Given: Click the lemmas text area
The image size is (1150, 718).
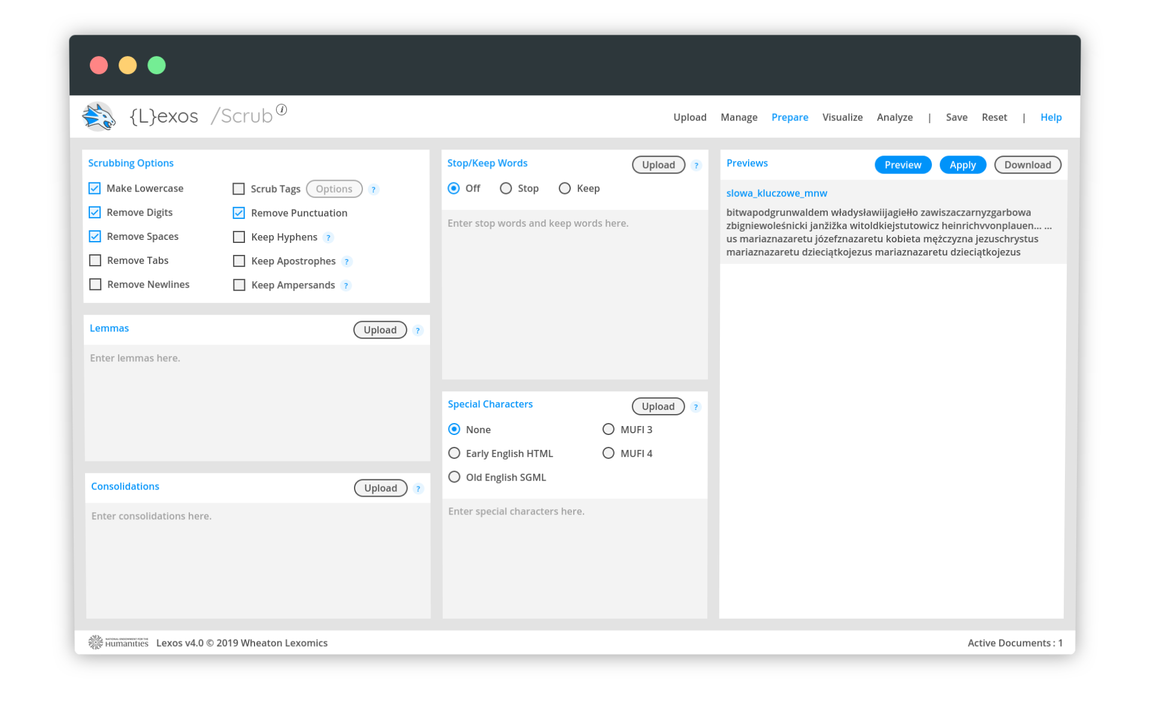Looking at the screenshot, I should pyautogui.click(x=258, y=403).
